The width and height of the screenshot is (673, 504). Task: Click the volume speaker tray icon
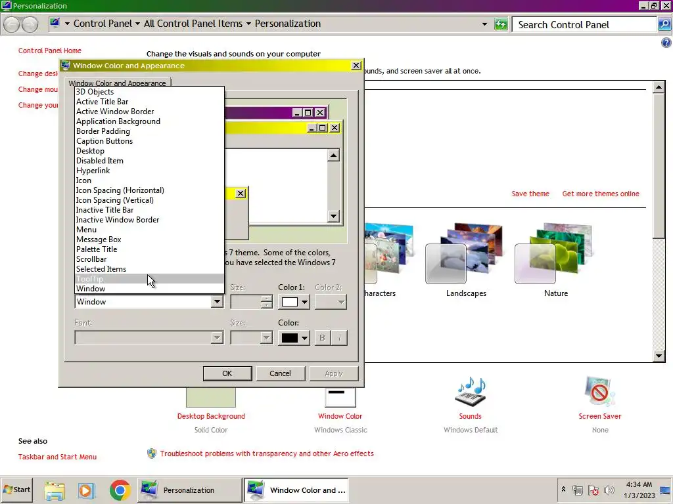pyautogui.click(x=609, y=490)
